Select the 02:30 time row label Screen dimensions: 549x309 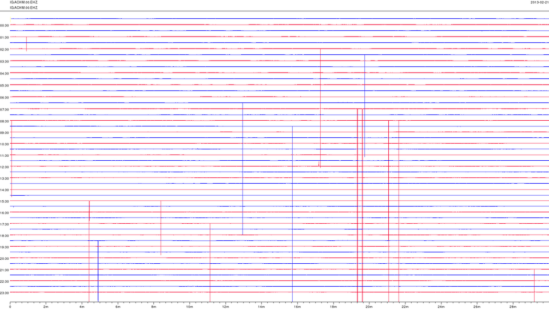tap(5, 50)
